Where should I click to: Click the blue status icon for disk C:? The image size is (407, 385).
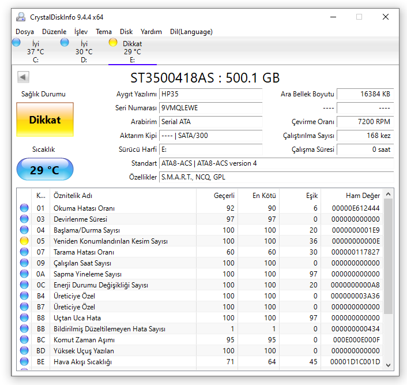click(x=16, y=43)
